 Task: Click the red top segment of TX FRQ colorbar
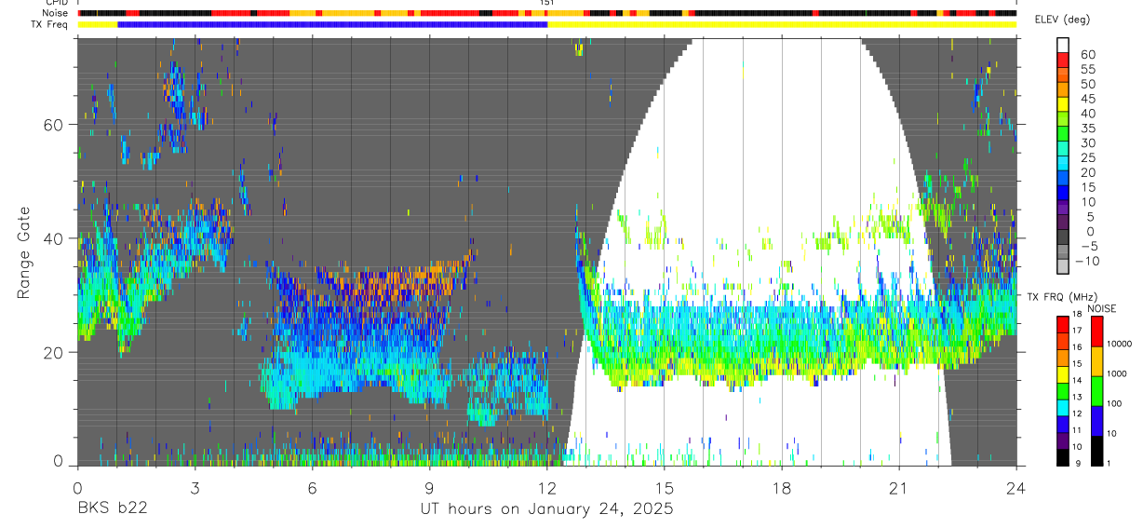coord(1063,323)
